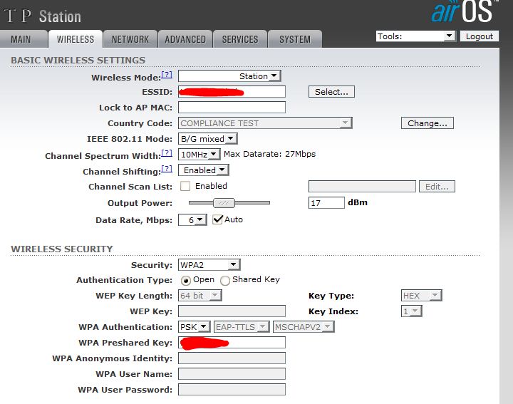Go to the ADVANCED tab
Screen dimensions: 513x404
pos(185,40)
